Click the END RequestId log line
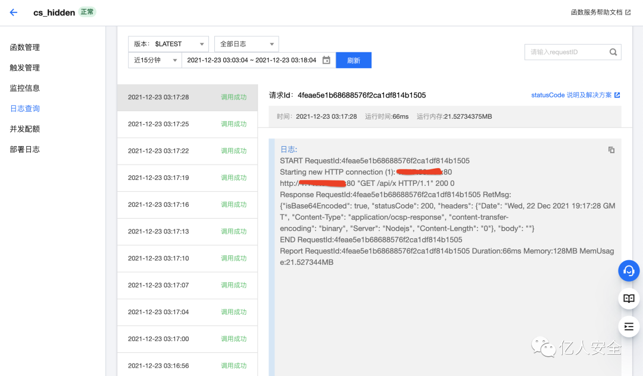Viewport: 643px width, 376px height. (x=371, y=240)
